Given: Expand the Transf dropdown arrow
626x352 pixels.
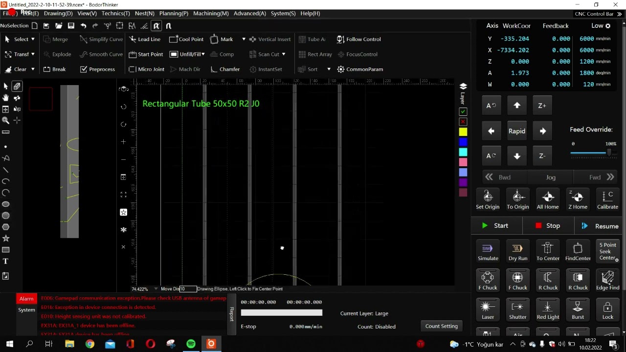Looking at the screenshot, I should coord(33,54).
